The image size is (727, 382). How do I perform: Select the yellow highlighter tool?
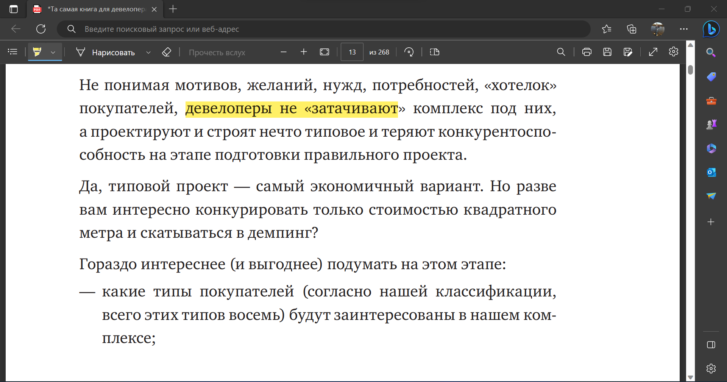pos(37,52)
